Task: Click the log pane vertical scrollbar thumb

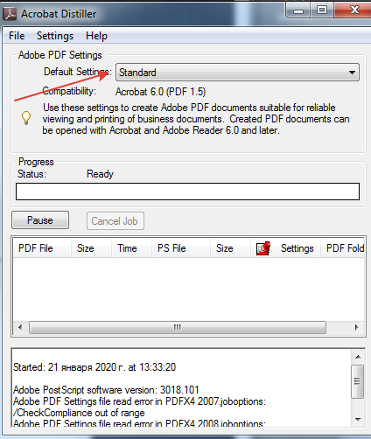Action: pyautogui.click(x=358, y=381)
